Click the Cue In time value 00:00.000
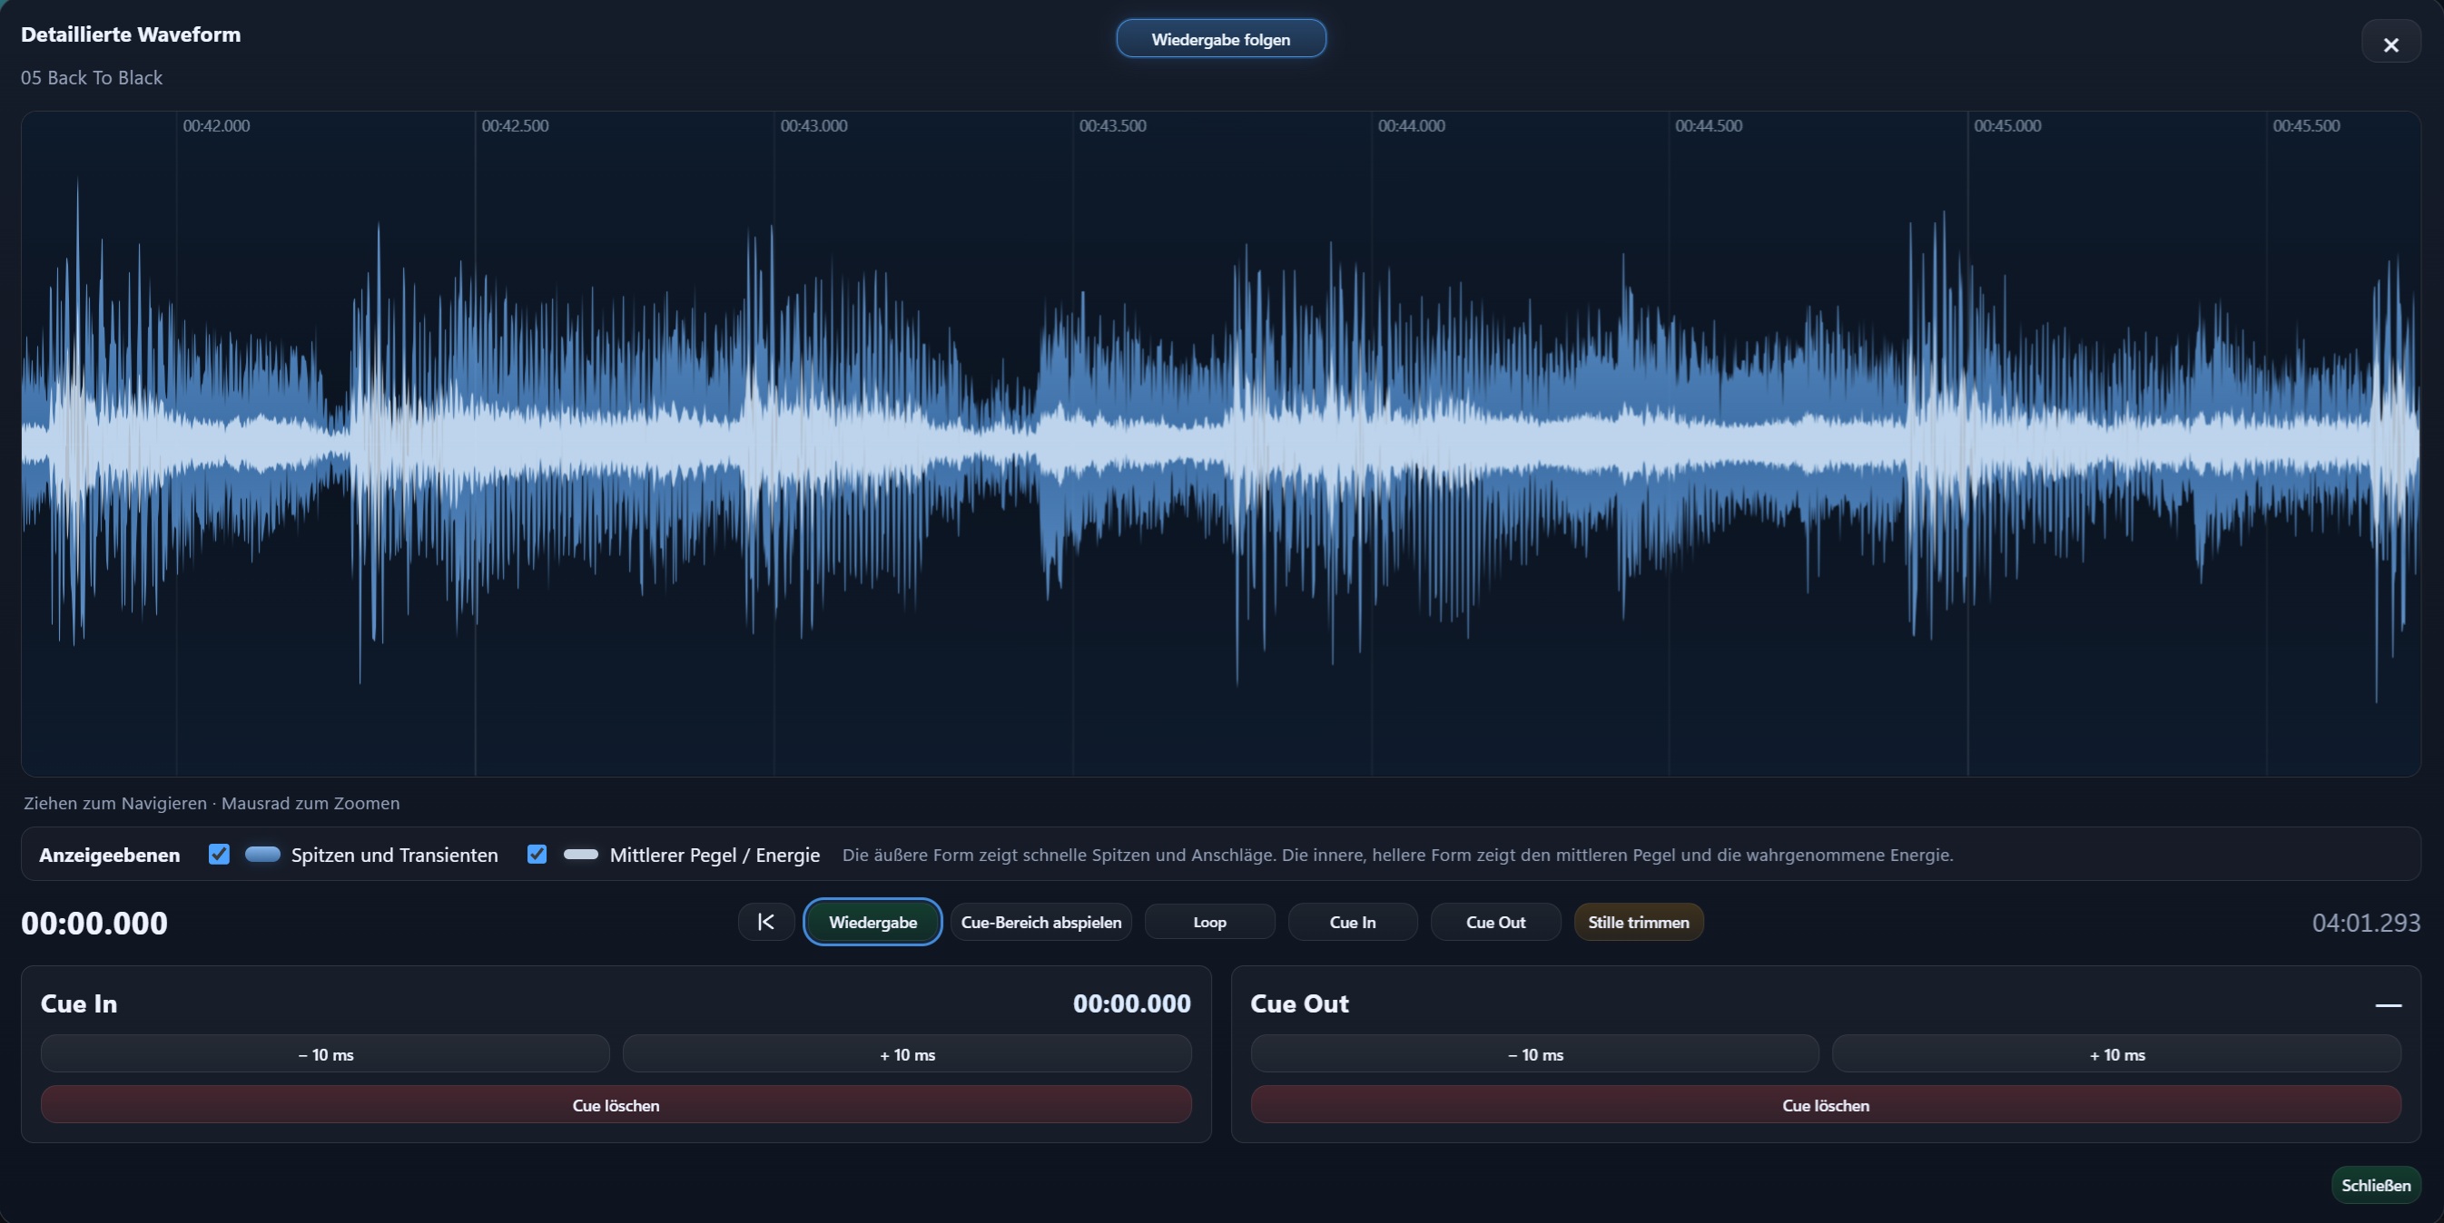Image resolution: width=2444 pixels, height=1223 pixels. 1132,1003
